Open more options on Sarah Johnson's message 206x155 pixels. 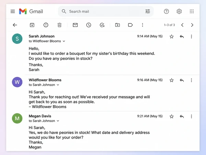tap(192, 36)
